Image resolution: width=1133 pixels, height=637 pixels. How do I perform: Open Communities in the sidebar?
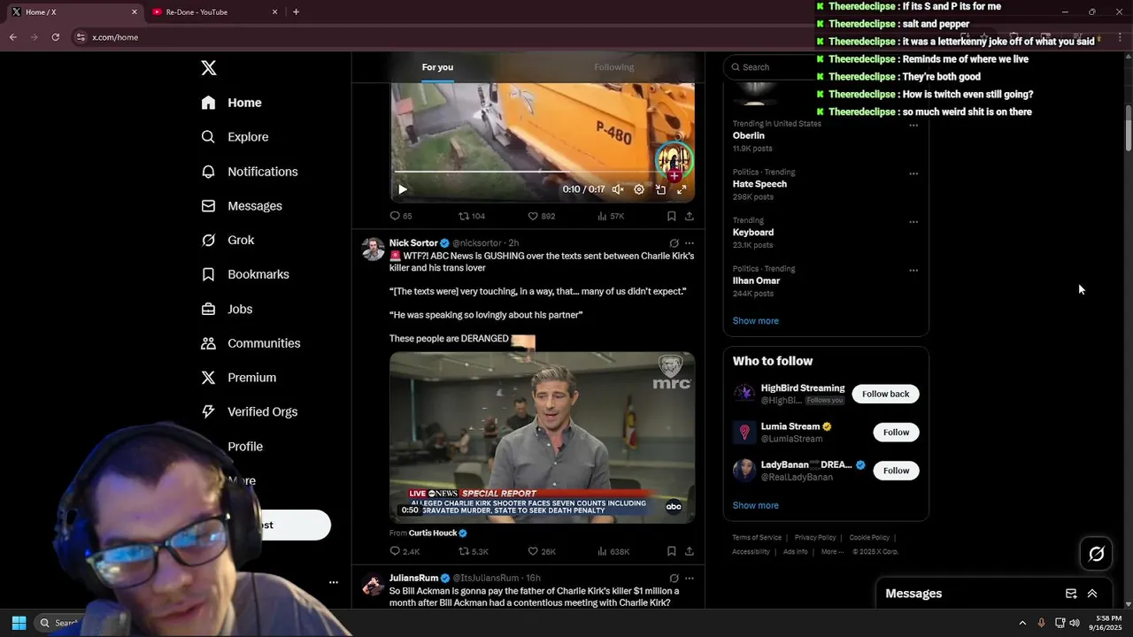click(x=250, y=343)
